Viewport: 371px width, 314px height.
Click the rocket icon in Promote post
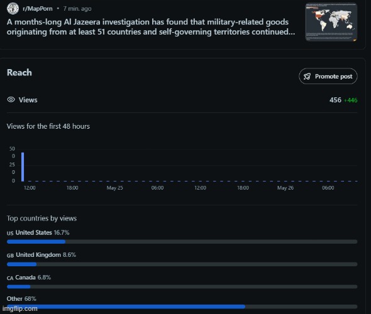point(307,77)
